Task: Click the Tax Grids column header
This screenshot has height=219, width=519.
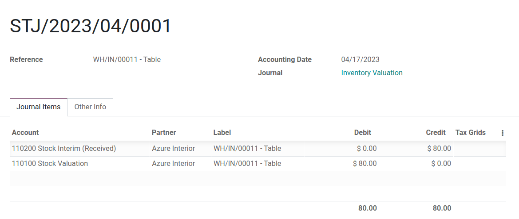Action: (x=470, y=133)
